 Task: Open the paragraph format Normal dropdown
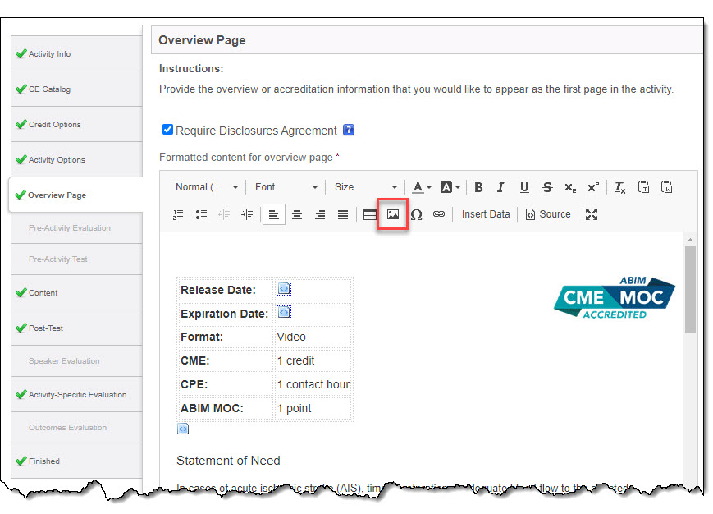[x=207, y=187]
